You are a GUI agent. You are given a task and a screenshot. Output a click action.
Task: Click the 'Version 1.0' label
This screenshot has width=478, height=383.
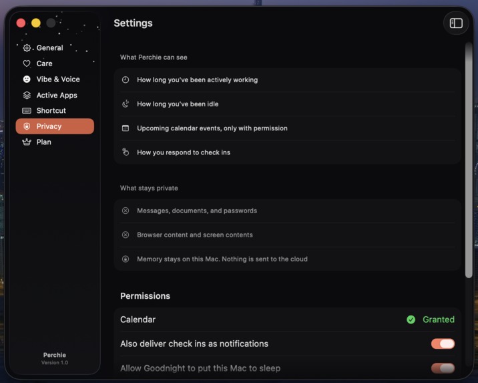[55, 362]
